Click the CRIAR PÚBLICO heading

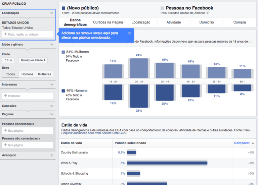pos(14,4)
